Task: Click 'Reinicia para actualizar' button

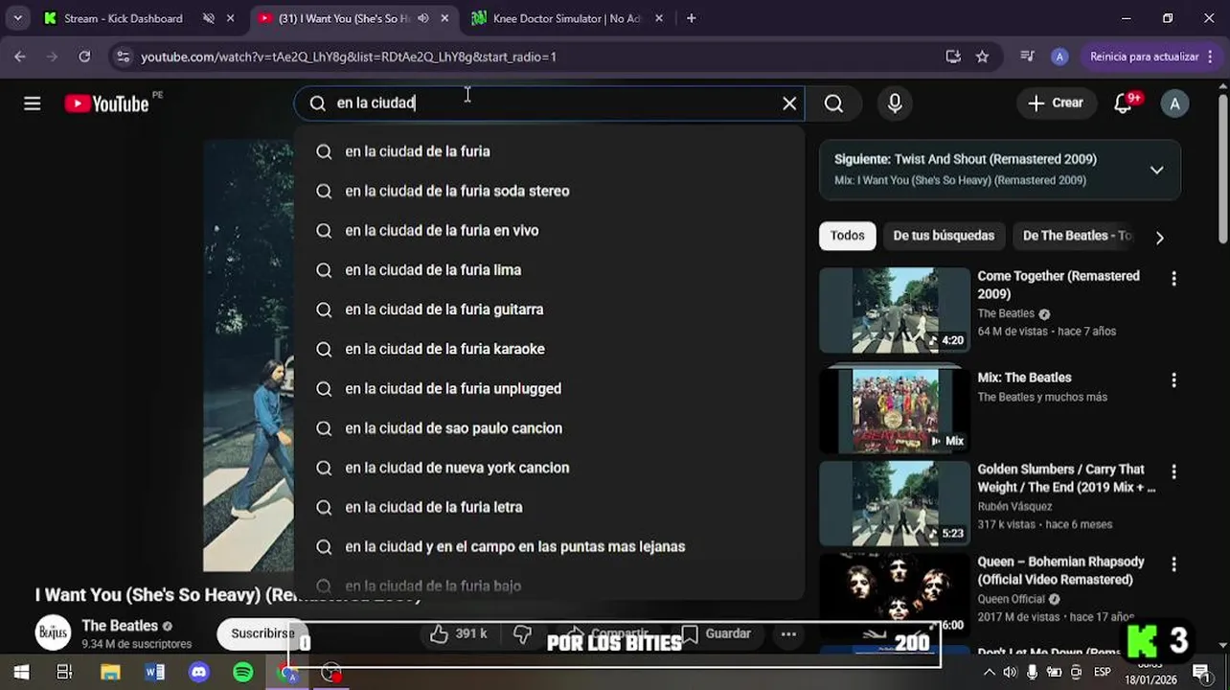Action: coord(1144,57)
